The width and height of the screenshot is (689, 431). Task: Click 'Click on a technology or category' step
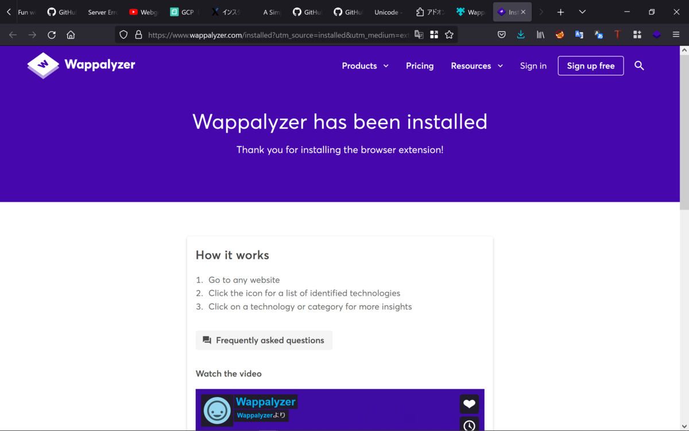tap(310, 307)
